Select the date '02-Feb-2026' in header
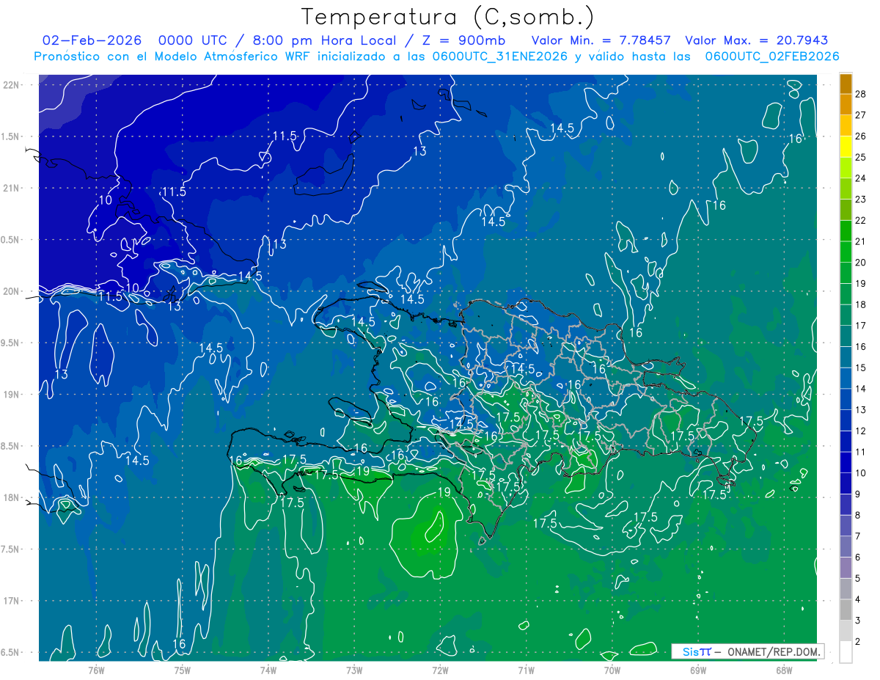Viewport: 880px width, 680px height. coord(91,40)
